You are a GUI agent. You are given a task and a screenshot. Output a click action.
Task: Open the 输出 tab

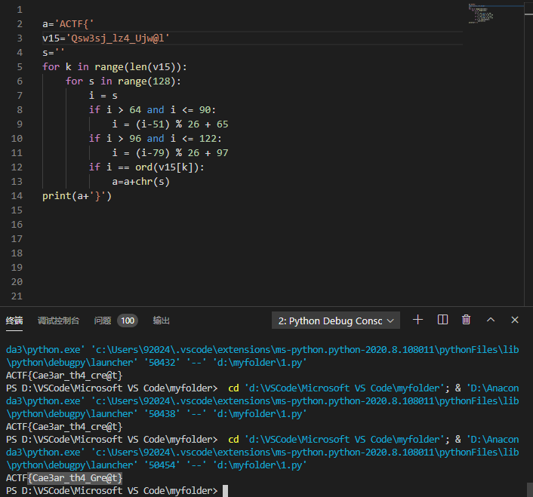pos(161,321)
